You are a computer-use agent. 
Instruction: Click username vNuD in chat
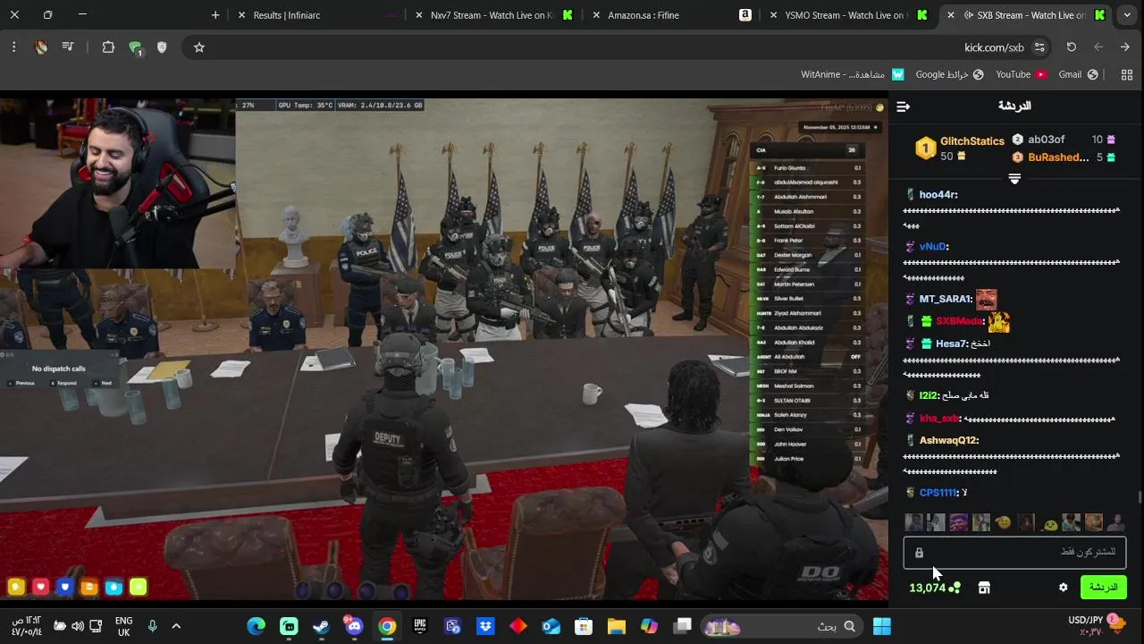(x=933, y=247)
